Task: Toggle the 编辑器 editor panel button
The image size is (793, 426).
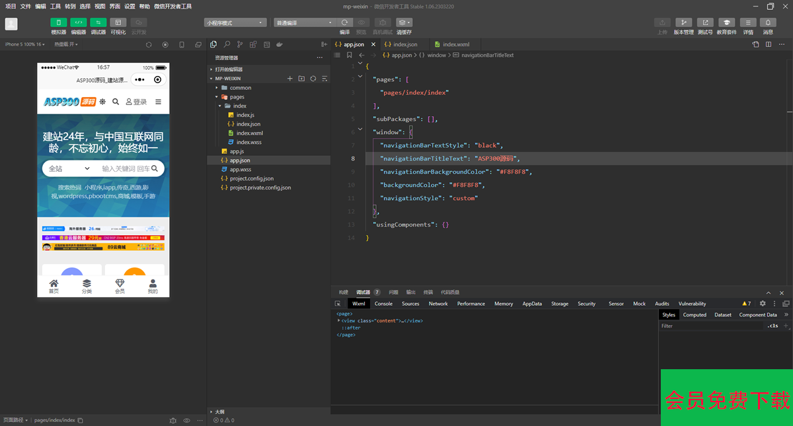Action: point(79,22)
